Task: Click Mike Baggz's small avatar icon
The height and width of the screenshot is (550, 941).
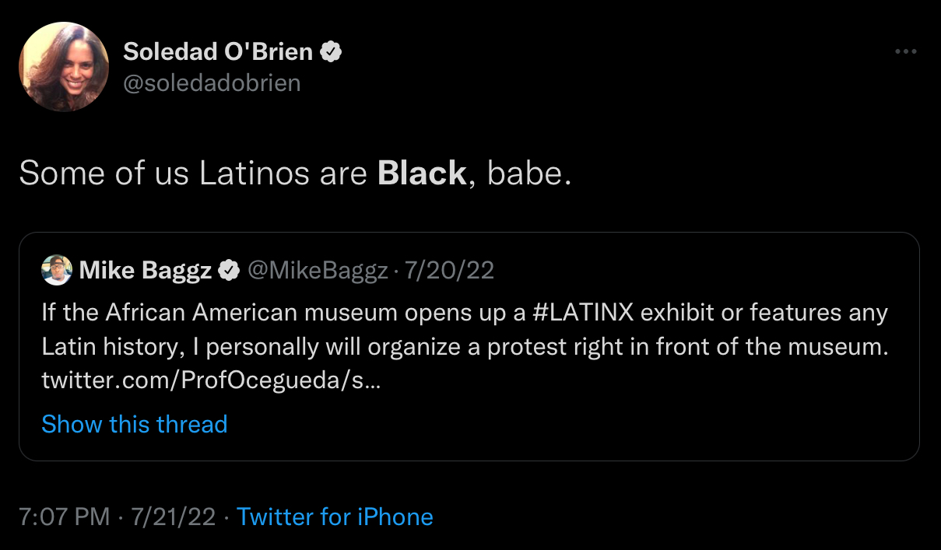Action: (x=57, y=270)
